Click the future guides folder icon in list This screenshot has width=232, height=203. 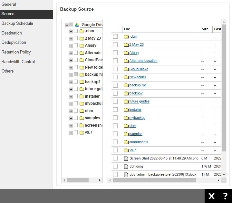pos(126,101)
